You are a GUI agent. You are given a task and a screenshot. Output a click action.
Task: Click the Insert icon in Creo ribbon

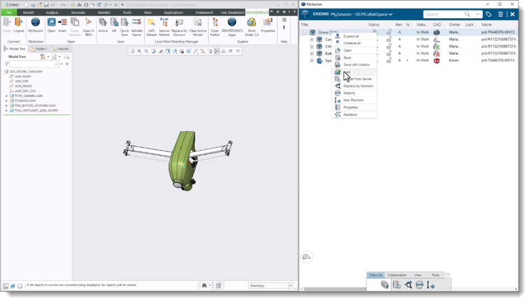(62, 23)
